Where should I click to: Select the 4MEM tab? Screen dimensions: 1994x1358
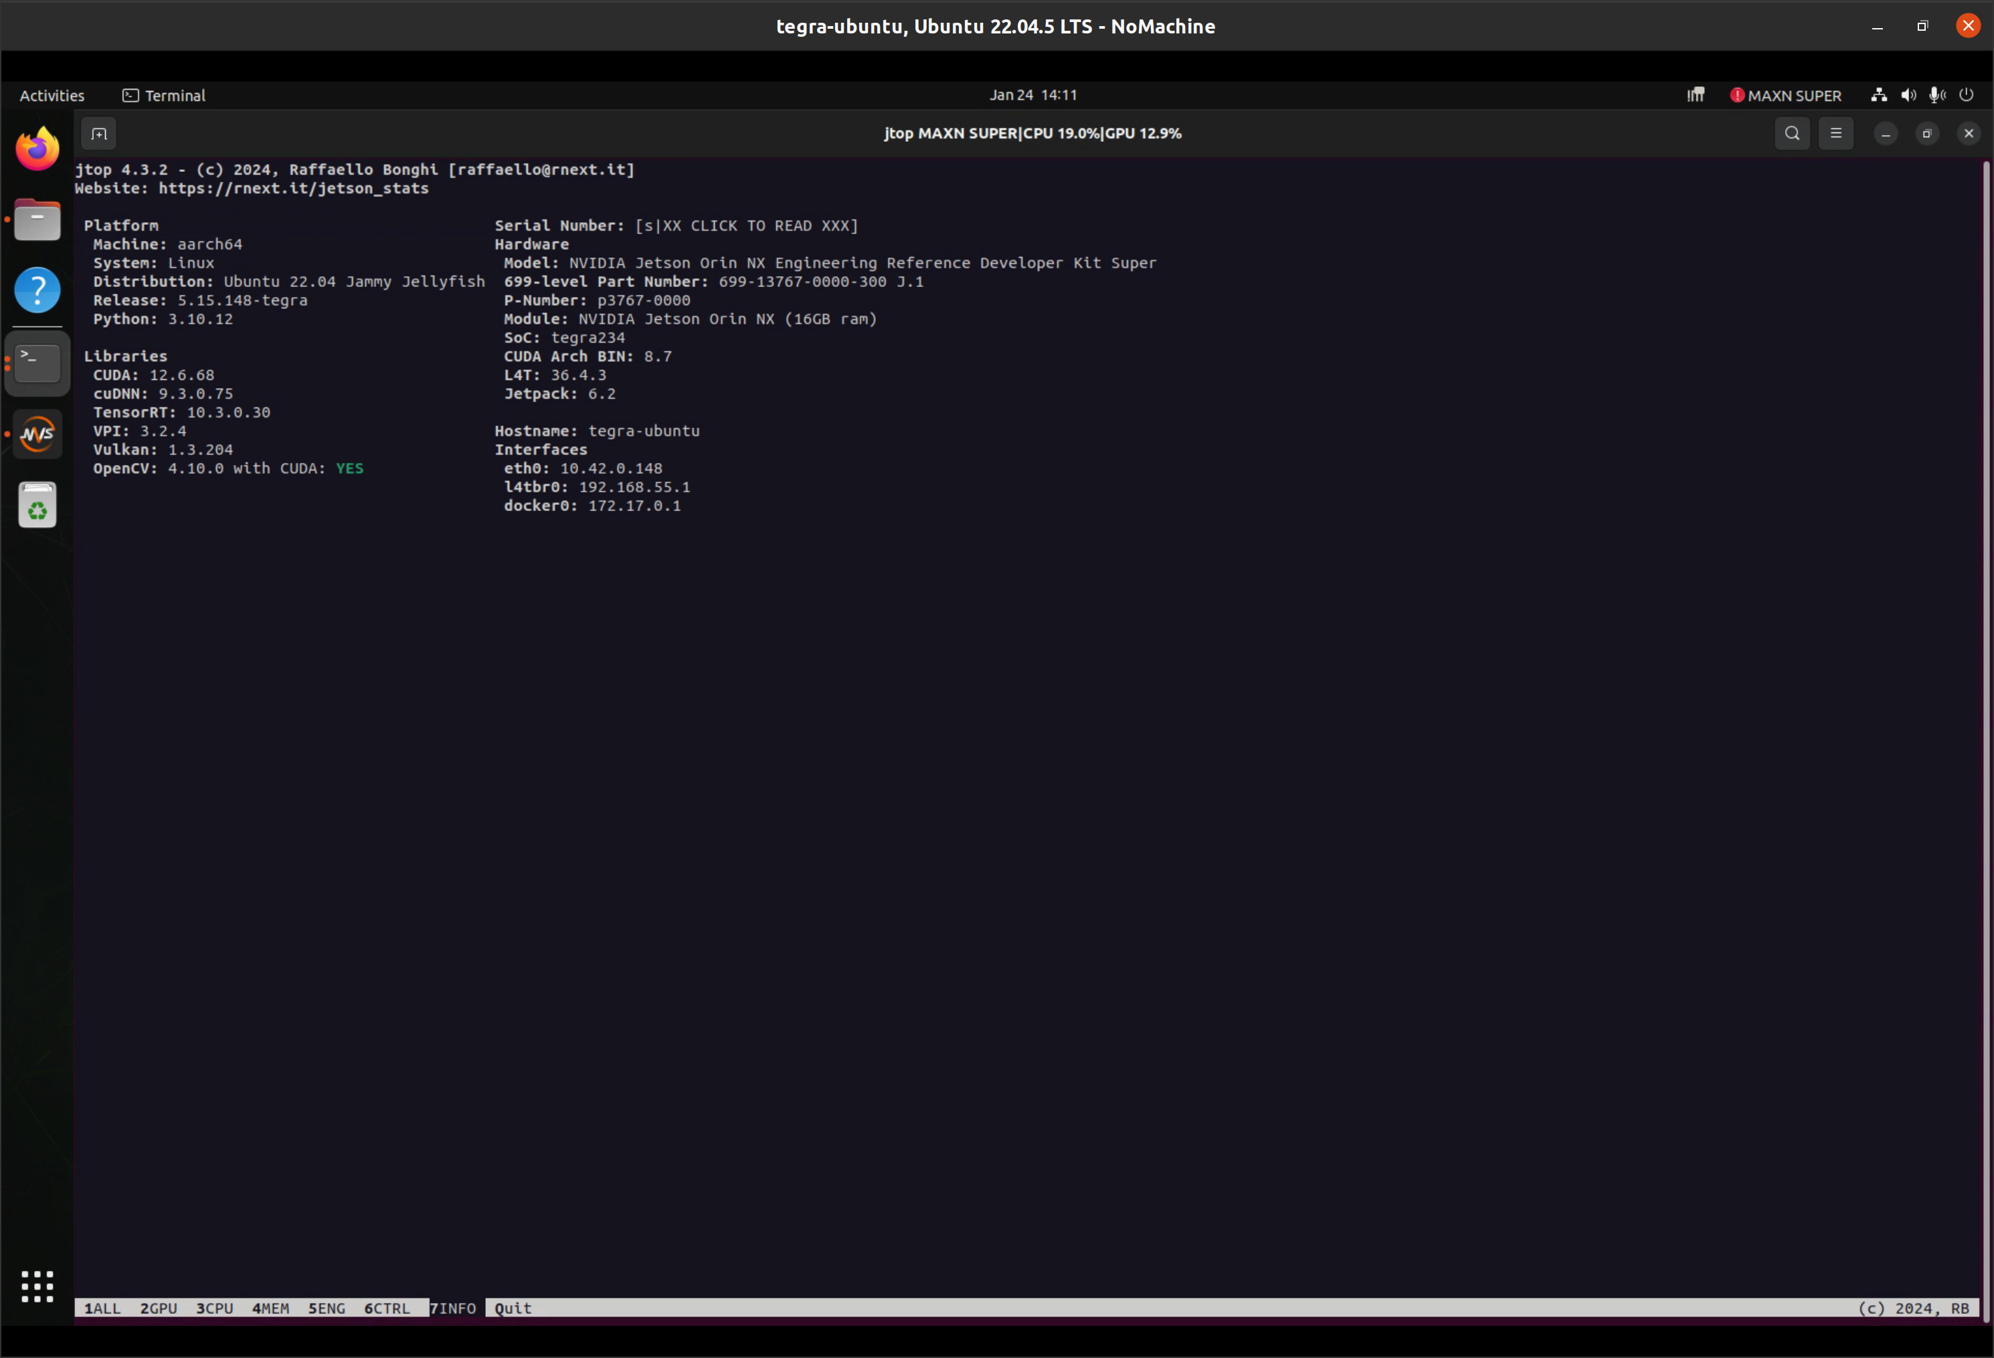[270, 1308]
